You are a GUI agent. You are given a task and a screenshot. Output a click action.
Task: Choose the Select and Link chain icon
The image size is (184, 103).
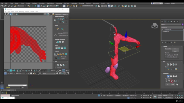(9, 6)
